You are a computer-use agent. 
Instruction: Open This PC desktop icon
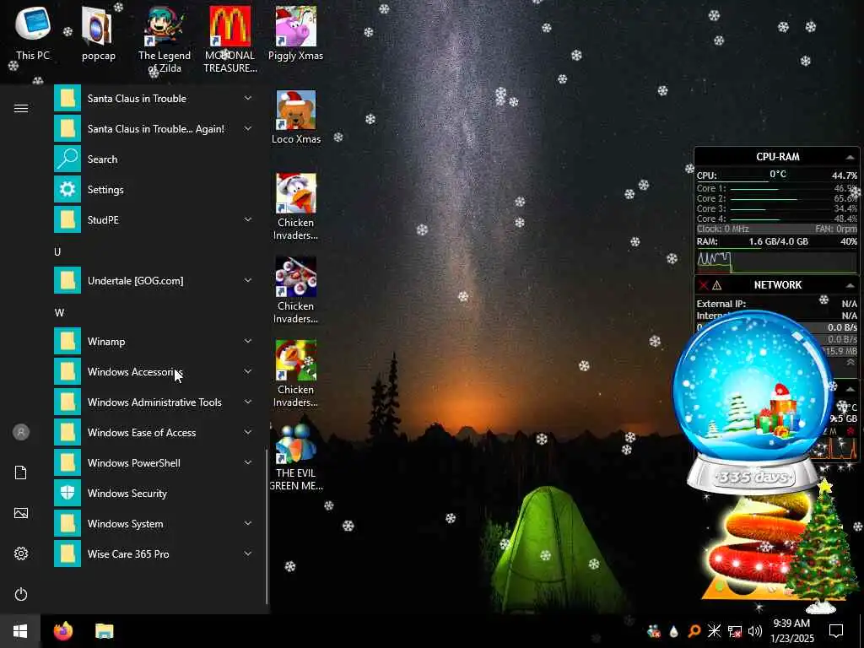[33, 33]
